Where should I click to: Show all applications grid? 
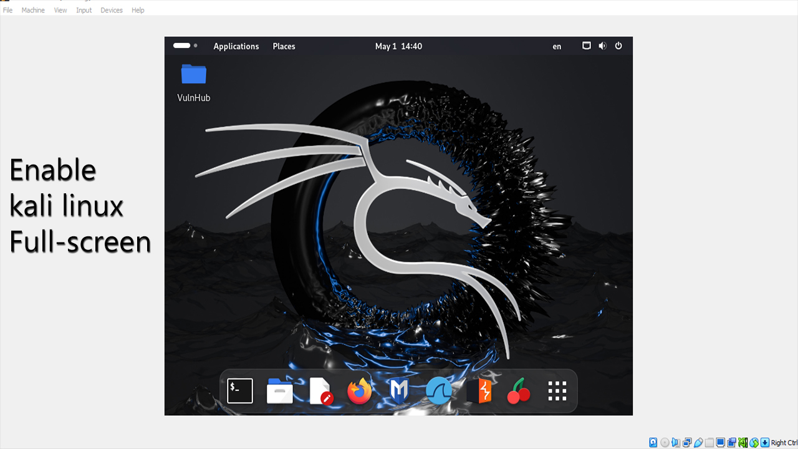(557, 391)
